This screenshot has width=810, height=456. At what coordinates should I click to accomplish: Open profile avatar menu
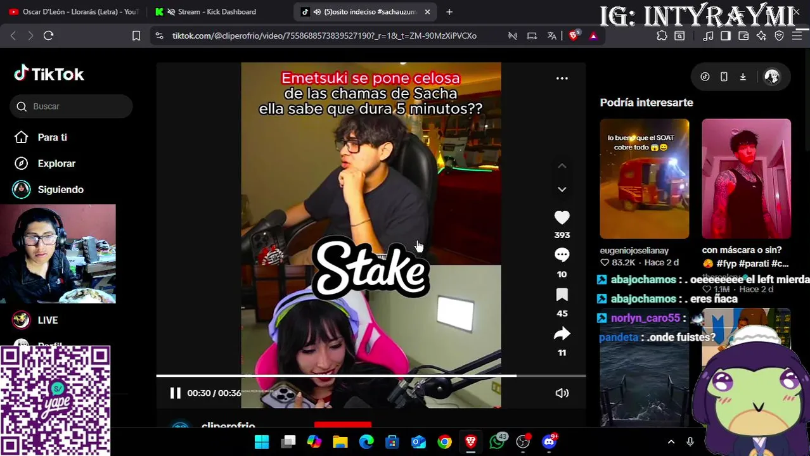[x=772, y=77]
